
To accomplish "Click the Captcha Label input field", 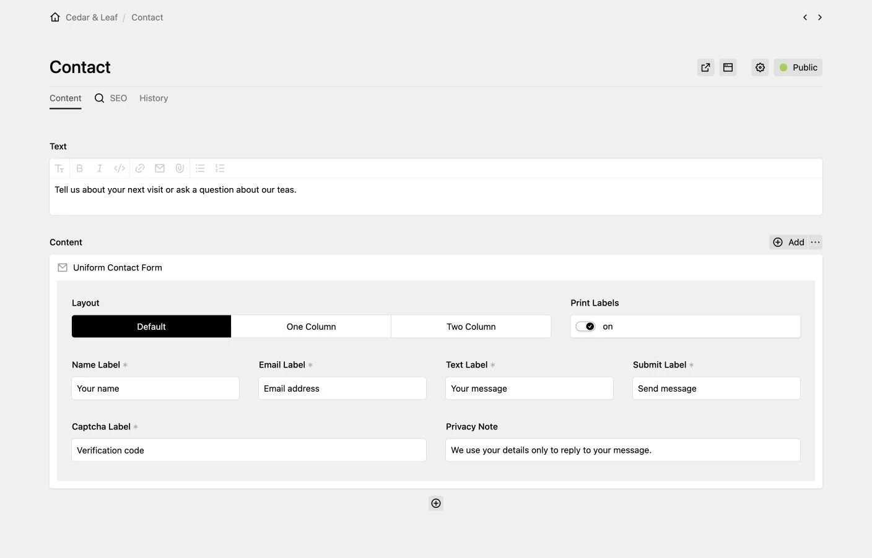I will click(249, 450).
